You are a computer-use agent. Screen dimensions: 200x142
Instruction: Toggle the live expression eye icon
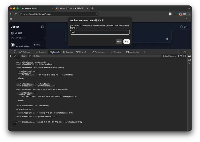tap(30, 56)
